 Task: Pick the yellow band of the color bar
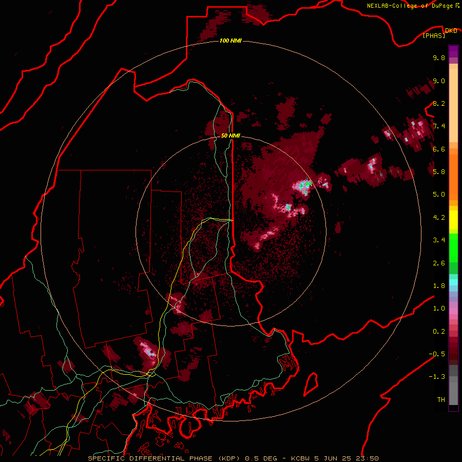point(453,220)
